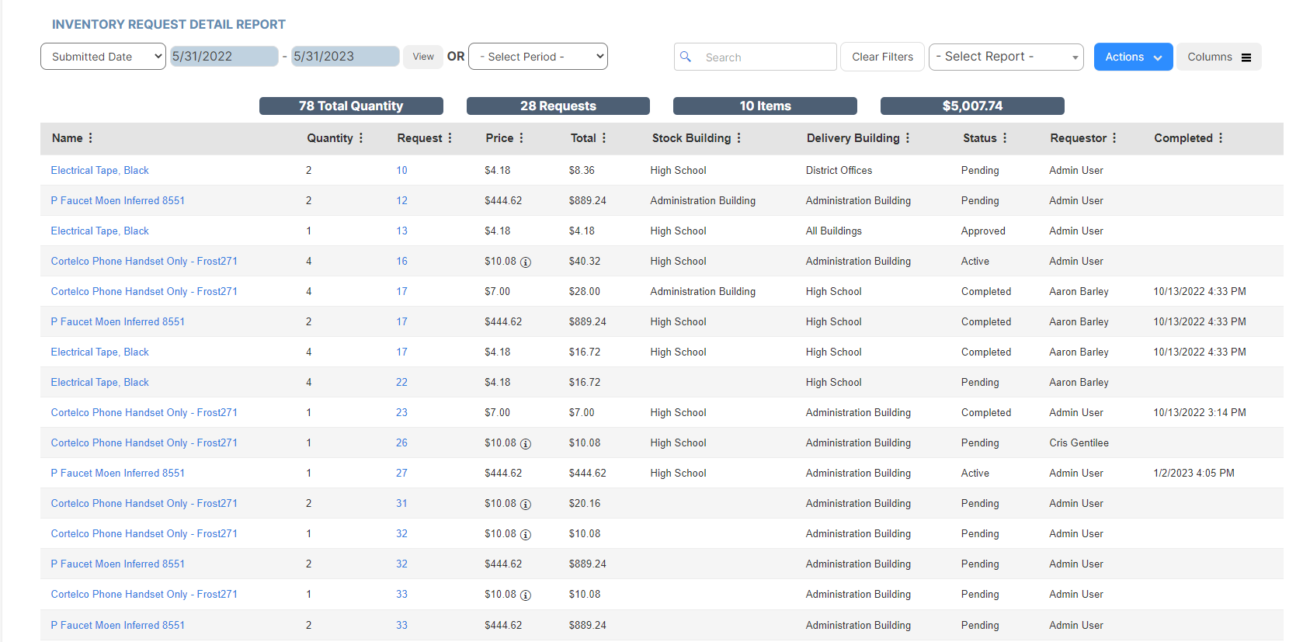The width and height of the screenshot is (1303, 642).
Task: Open the Submitted Date dropdown
Action: (103, 57)
